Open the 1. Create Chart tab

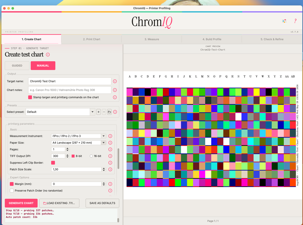tap(31, 39)
